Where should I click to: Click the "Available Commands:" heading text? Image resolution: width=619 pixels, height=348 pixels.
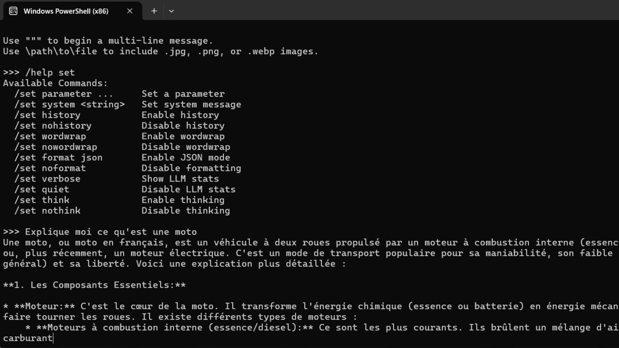pos(55,83)
